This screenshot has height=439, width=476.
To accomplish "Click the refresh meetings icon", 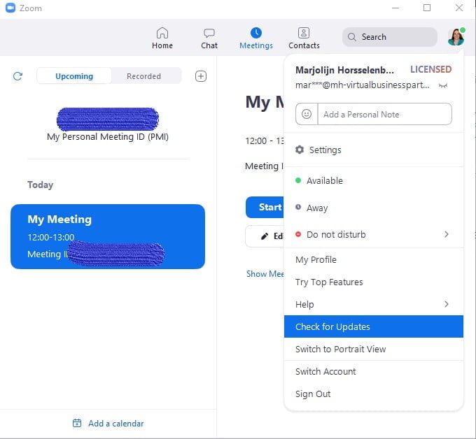I will tap(18, 76).
